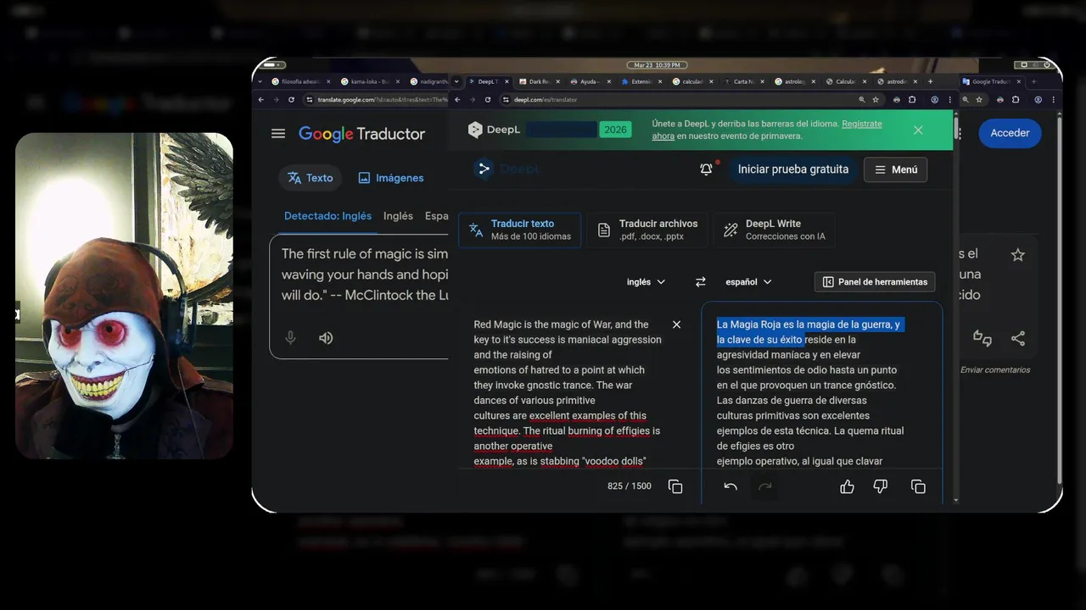This screenshot has height=610, width=1086.
Task: Switch to Ayuda browser tab
Action: coord(591,81)
